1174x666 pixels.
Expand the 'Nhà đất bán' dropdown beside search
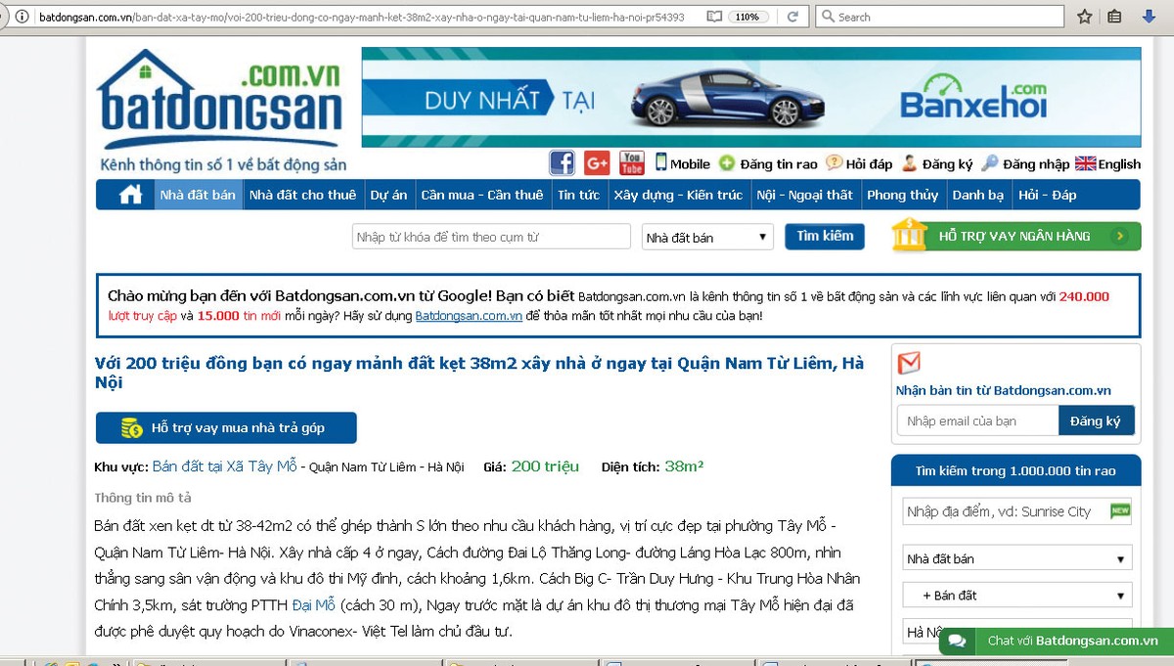click(x=707, y=238)
